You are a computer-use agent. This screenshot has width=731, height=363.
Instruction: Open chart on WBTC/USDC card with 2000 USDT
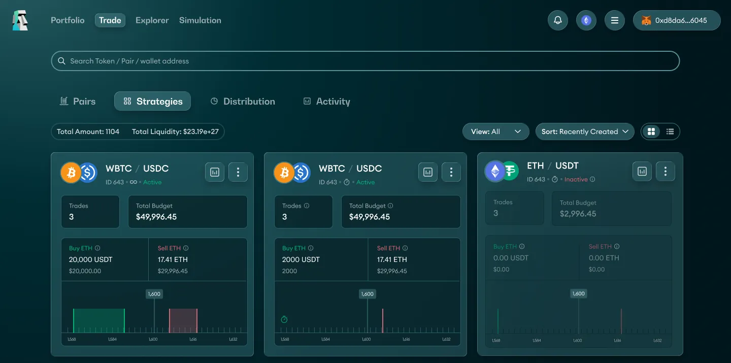coord(428,172)
